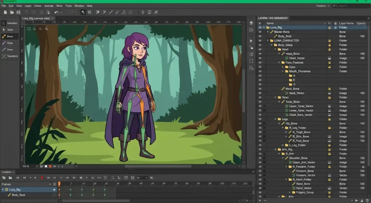The image size is (371, 203).
Task: Open the Pradont workspace dropdown
Action: point(323,6)
